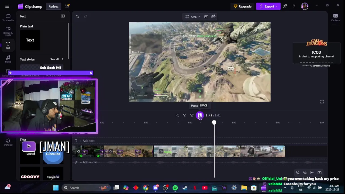The image size is (345, 194).
Task: Mute the first timeline clip audio
Action: click(x=78, y=151)
